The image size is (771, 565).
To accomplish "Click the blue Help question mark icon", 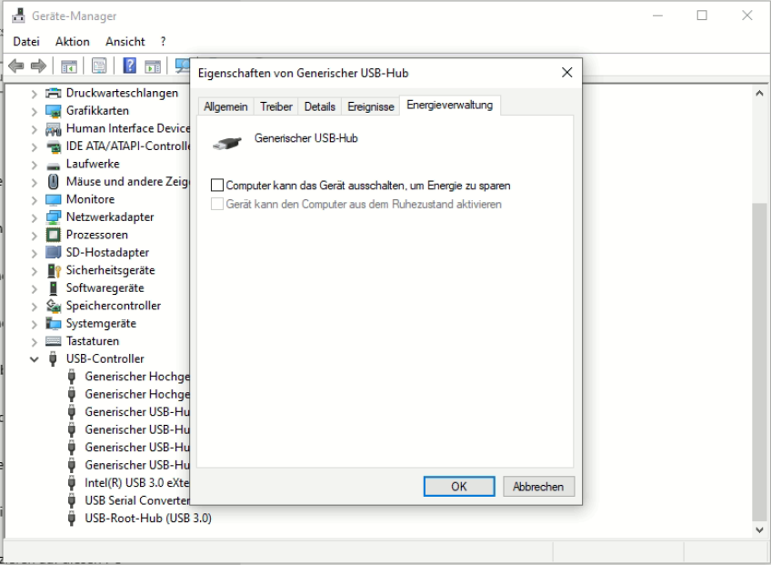I will tap(129, 66).
